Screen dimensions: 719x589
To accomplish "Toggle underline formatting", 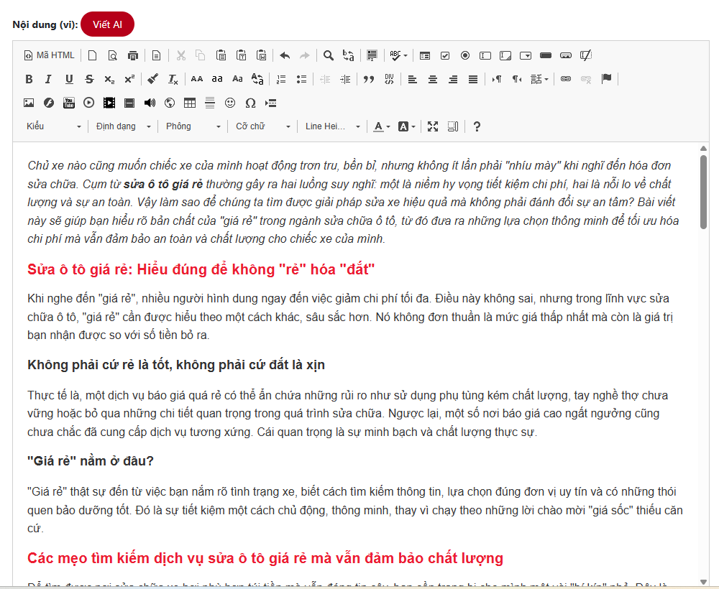I will pos(69,79).
